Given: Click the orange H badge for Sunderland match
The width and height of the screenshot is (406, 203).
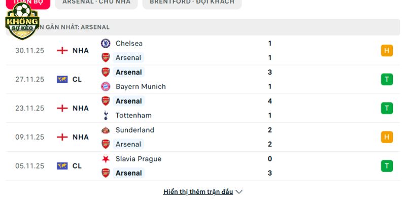Looking at the screenshot, I should [x=387, y=137].
